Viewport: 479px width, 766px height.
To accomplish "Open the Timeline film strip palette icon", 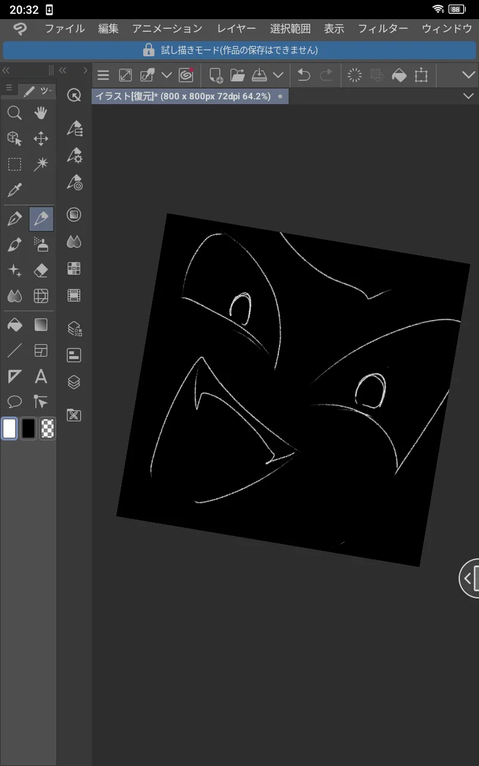I will tap(74, 295).
